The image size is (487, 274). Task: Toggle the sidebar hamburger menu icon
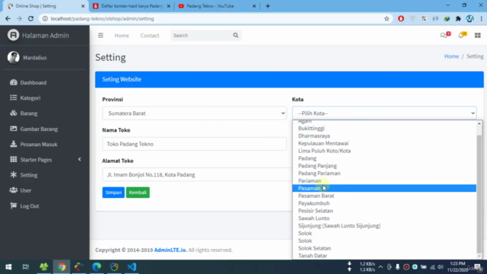[x=100, y=36]
